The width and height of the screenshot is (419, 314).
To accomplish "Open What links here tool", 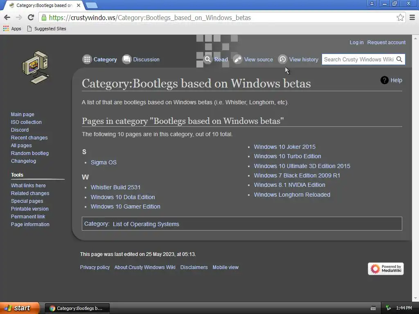I will [x=28, y=185].
